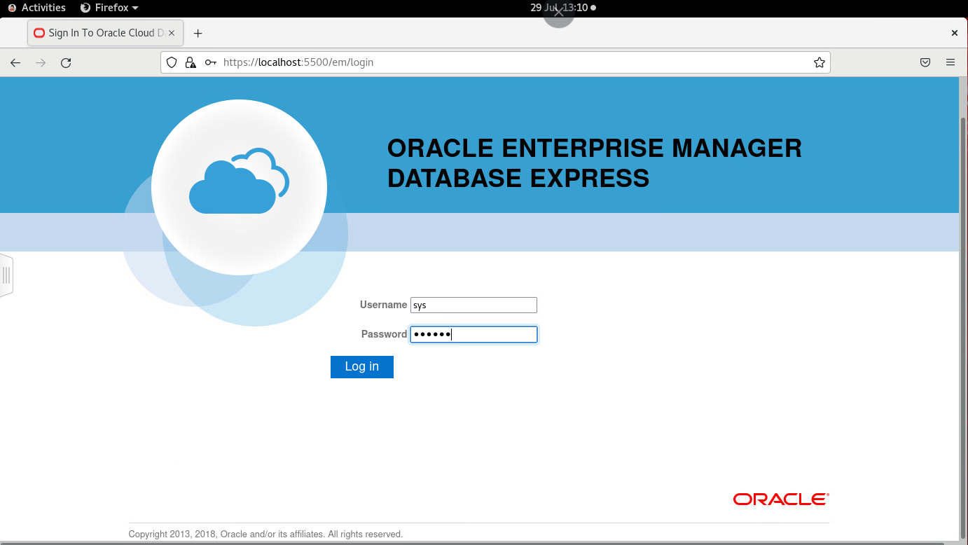Open a new tab with plus button

tap(198, 33)
